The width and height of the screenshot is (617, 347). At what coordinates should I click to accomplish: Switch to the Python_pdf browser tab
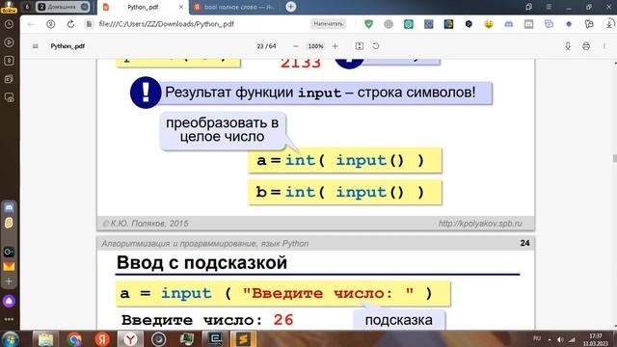(143, 7)
